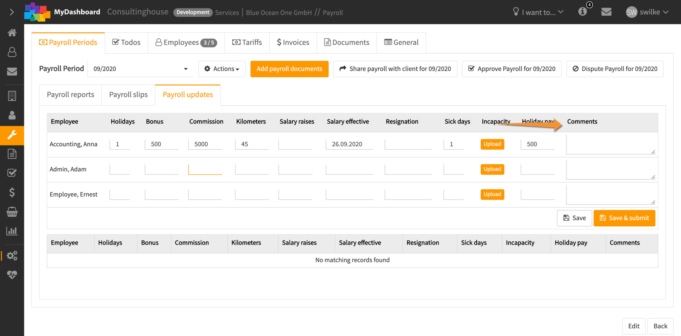Image resolution: width=681 pixels, height=336 pixels.
Task: Click the Save button
Action: tap(574, 218)
